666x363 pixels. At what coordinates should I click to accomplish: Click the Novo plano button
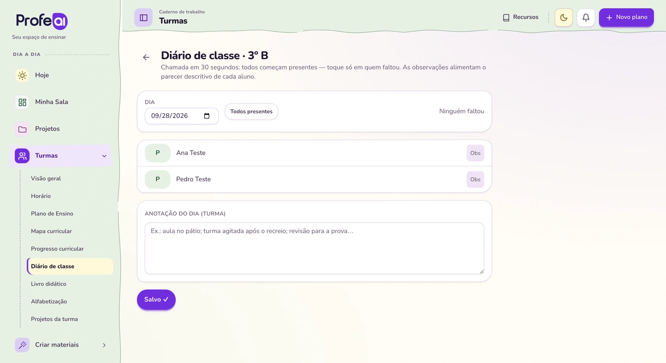point(626,18)
